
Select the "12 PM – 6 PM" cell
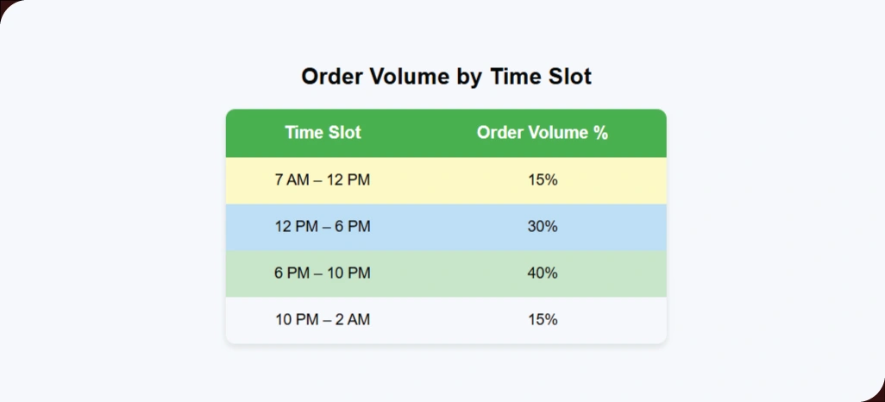pyautogui.click(x=323, y=227)
